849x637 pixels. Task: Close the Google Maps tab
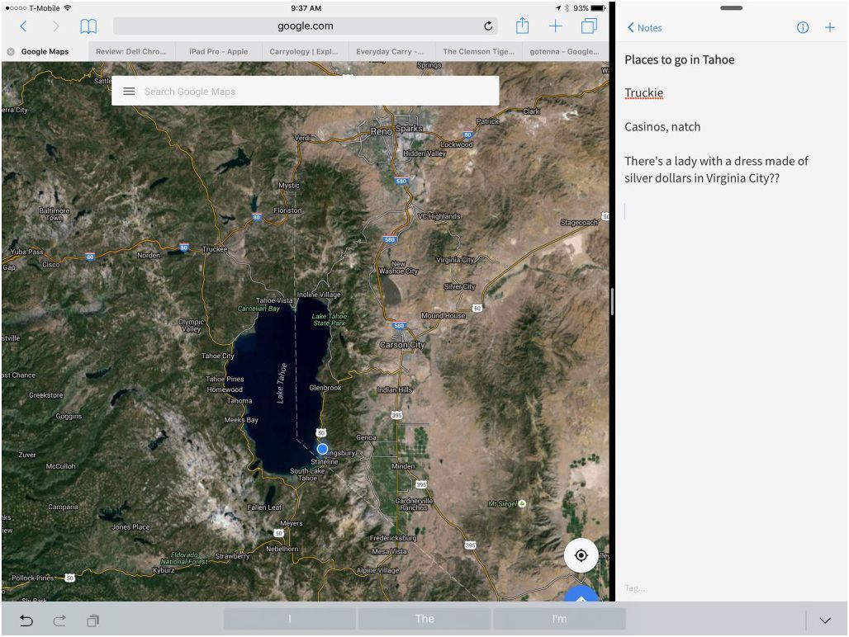pos(11,51)
